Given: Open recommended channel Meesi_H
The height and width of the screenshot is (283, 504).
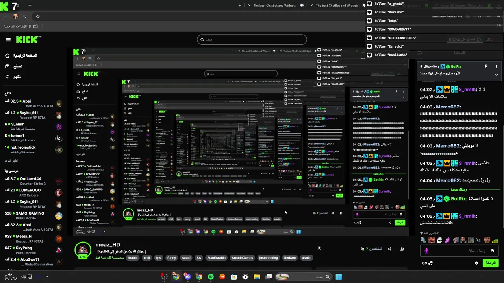Looking at the screenshot, I should tap(33, 239).
